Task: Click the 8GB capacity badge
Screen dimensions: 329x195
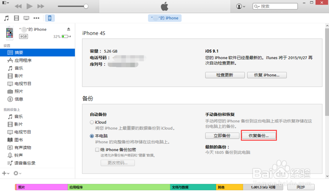Action: click(23, 36)
